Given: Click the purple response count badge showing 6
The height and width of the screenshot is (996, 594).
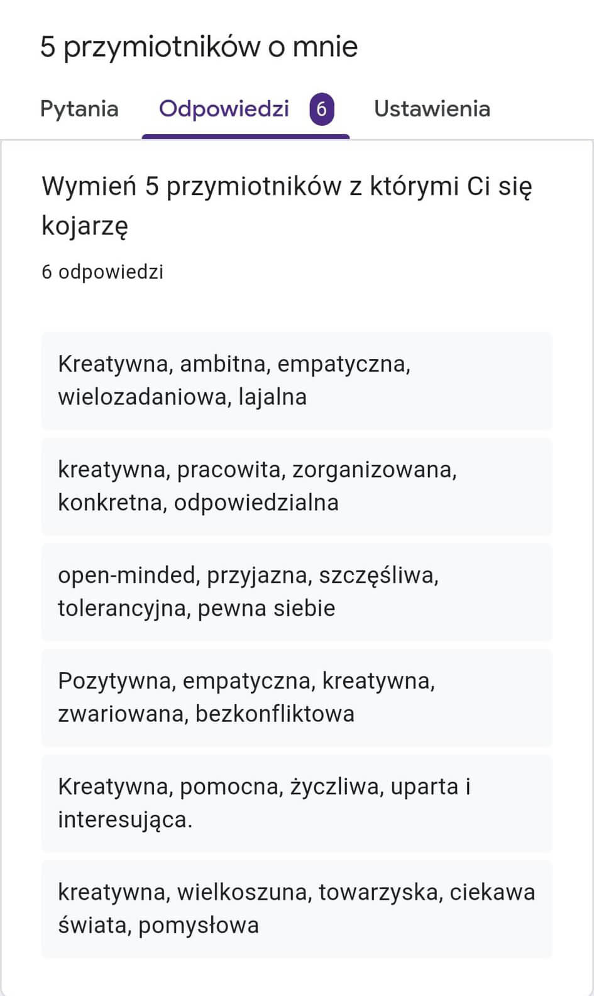Looking at the screenshot, I should 321,109.
